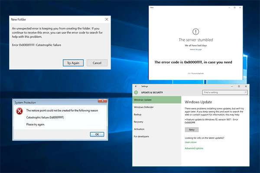Click the New Folder title bar text
This screenshot has width=260, height=173.
click(x=18, y=19)
